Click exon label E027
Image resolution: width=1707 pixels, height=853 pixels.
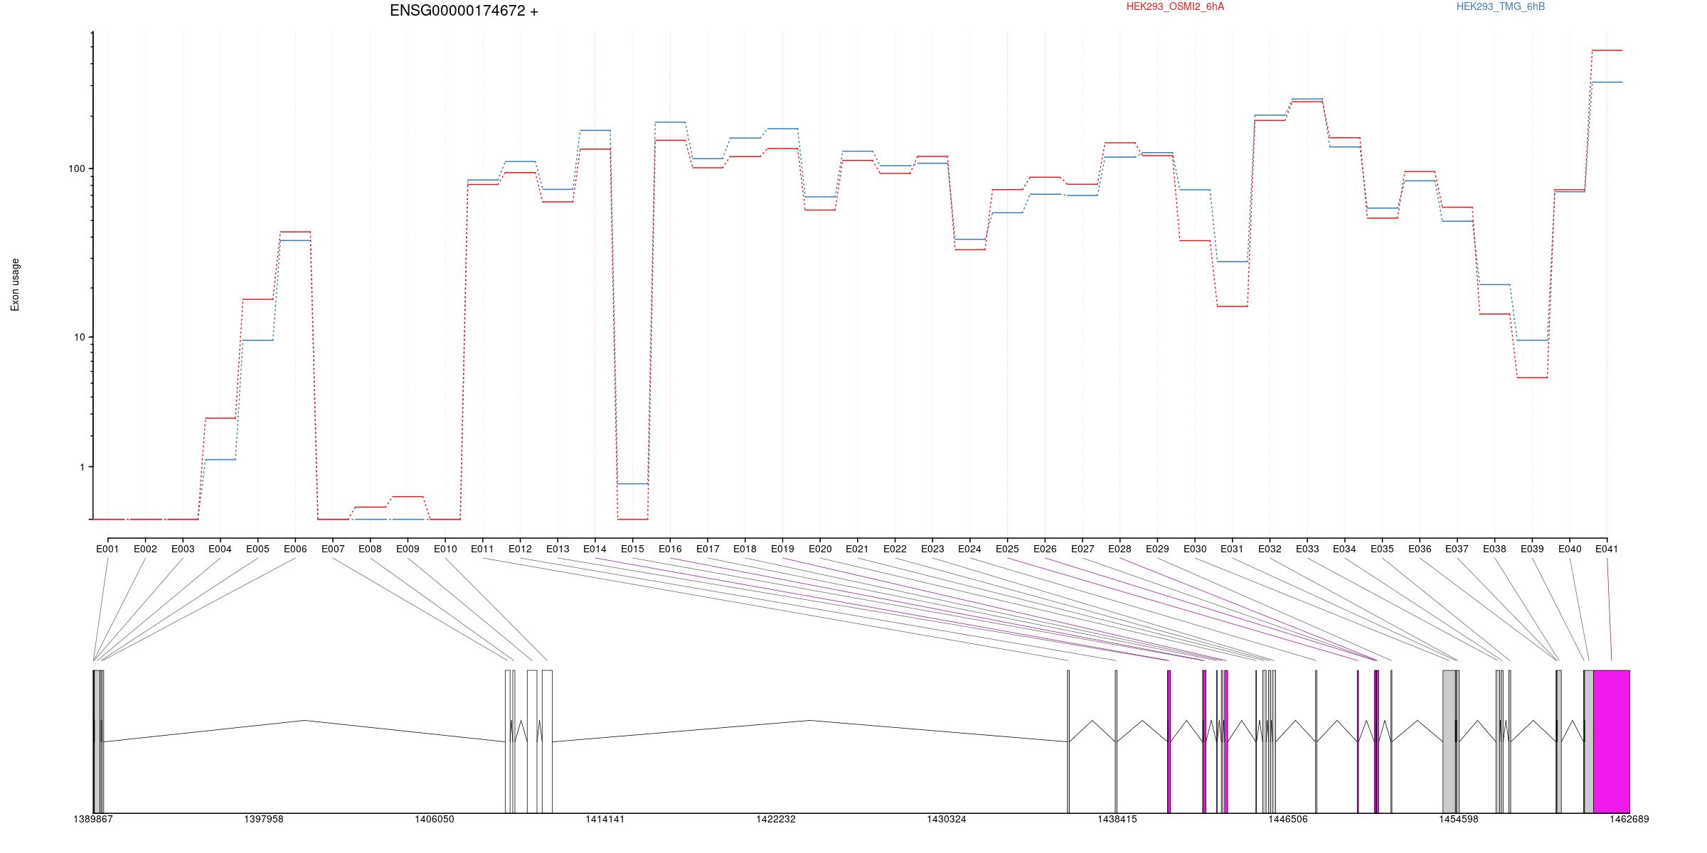point(1083,549)
